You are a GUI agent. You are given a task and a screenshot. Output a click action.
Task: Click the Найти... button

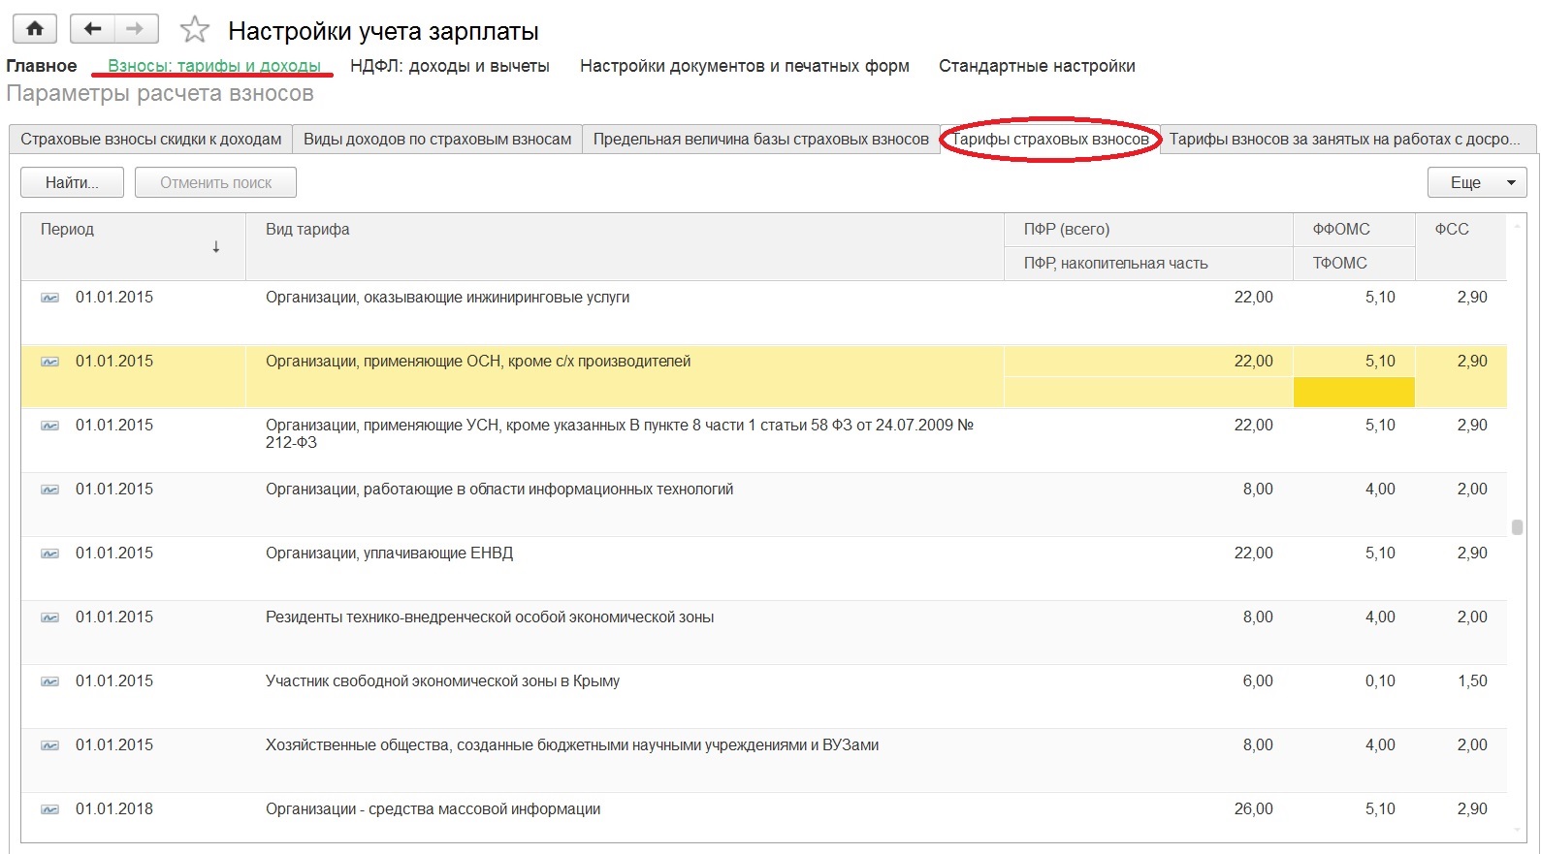72,182
